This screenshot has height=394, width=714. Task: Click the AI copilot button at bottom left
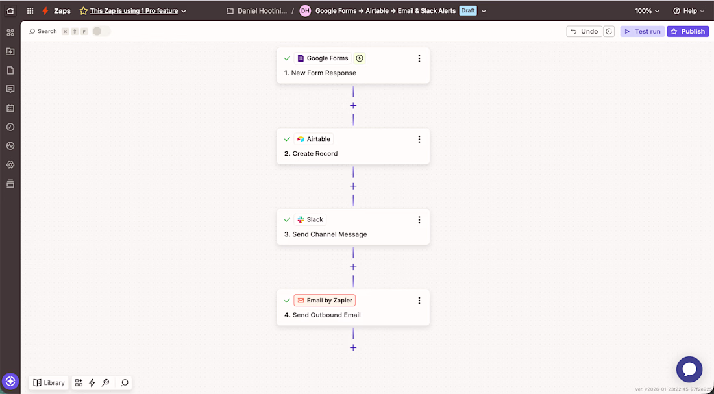10,382
